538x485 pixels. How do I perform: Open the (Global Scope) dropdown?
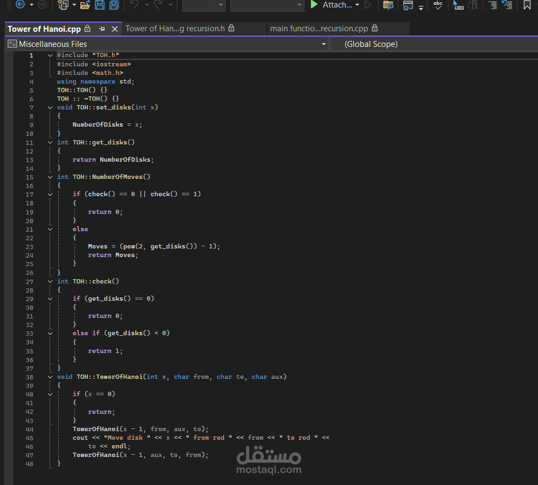pos(434,44)
